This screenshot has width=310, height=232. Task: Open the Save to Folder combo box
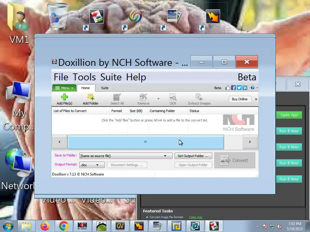[126, 156]
